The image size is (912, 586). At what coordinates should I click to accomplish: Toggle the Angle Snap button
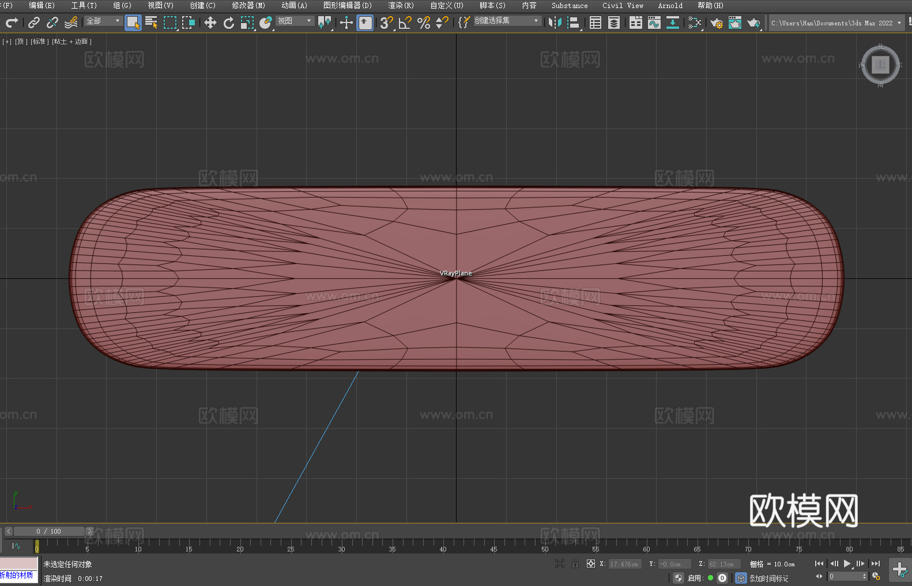point(405,22)
